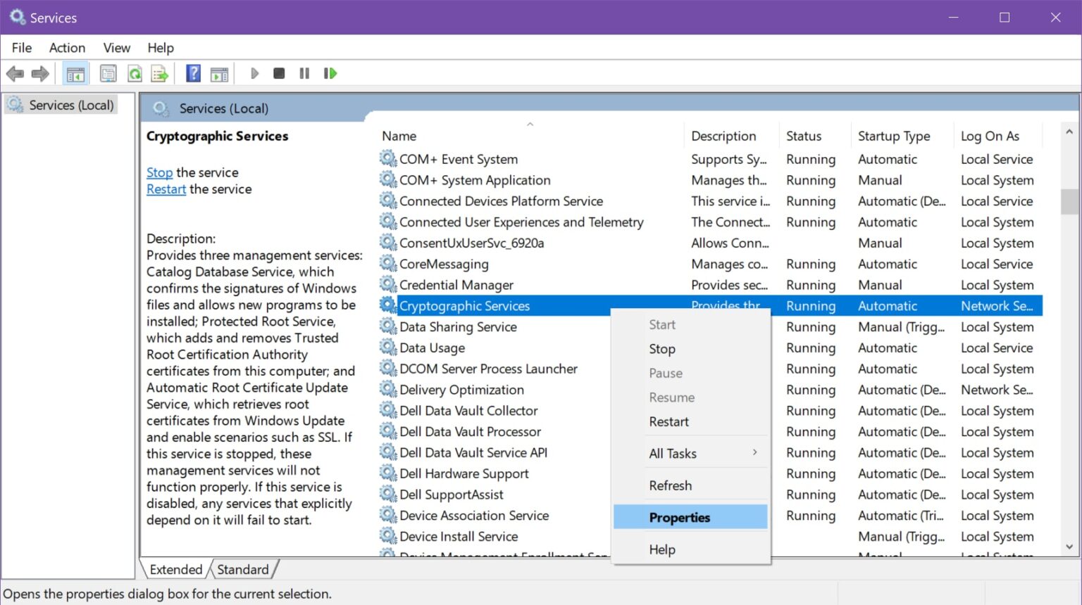The width and height of the screenshot is (1082, 605).
Task: Pause the service via the toolbar pause icon
Action: pyautogui.click(x=304, y=73)
